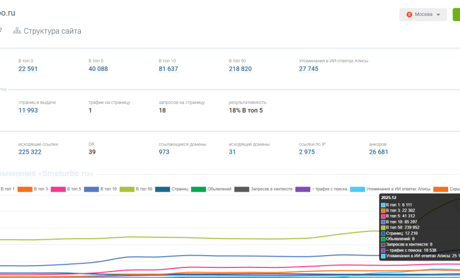Click the green button at top right
Viewport: 460px width, 278px height.
pos(456,15)
